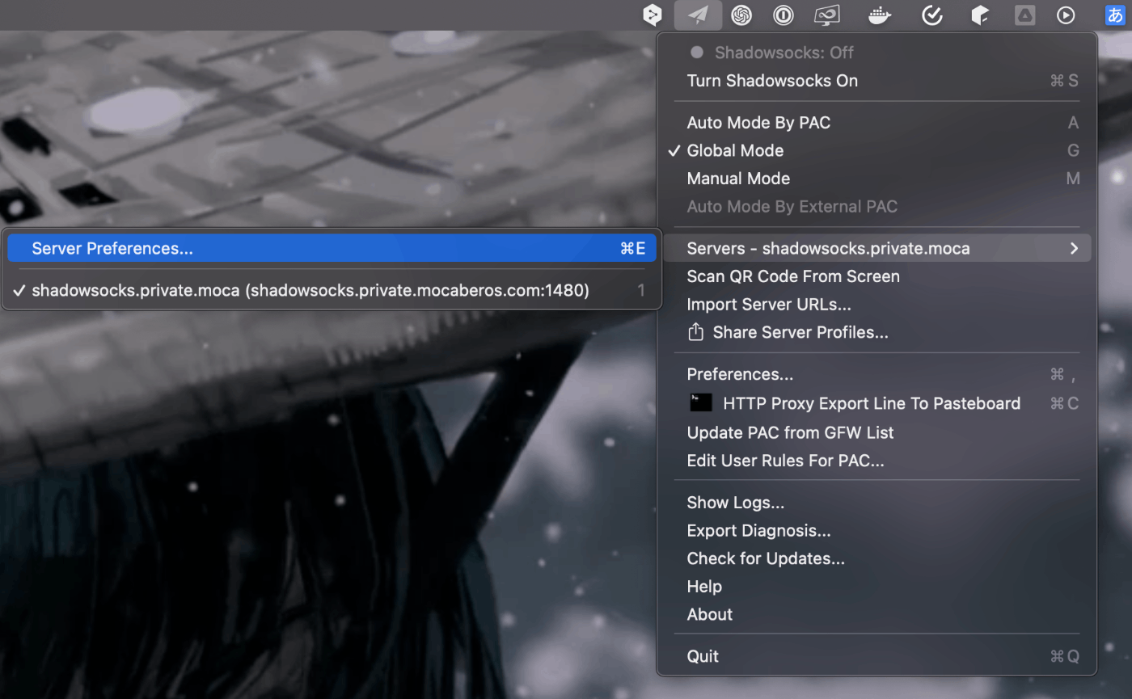Turn Shadowsocks On

(x=876, y=81)
